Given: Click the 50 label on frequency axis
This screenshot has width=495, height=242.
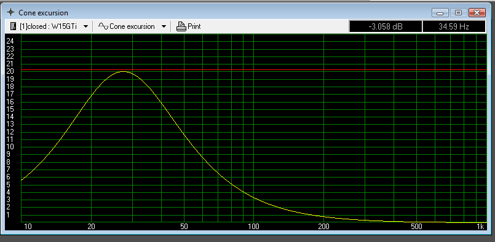Looking at the screenshot, I should [184, 227].
